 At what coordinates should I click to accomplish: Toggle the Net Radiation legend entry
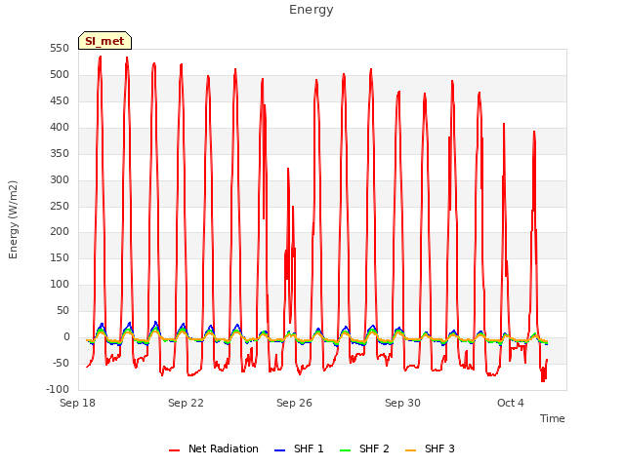point(214,448)
